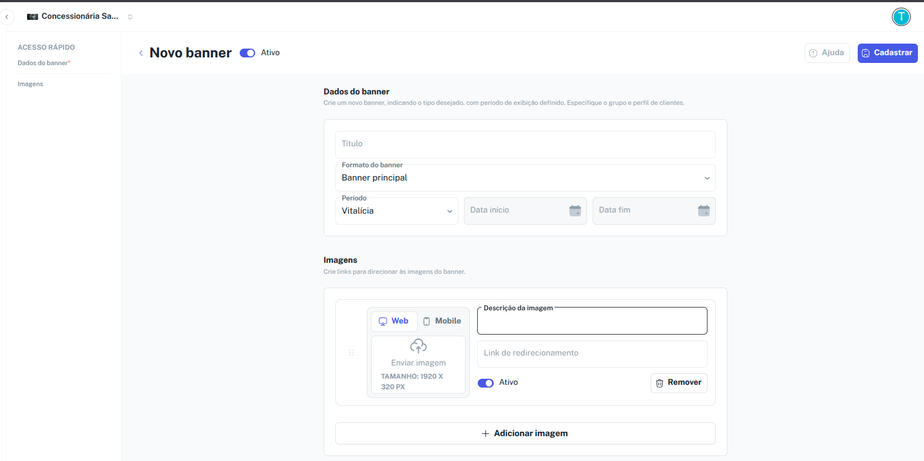Click the ACESSO RÁPIDO heading
This screenshot has width=924, height=461.
pos(46,47)
